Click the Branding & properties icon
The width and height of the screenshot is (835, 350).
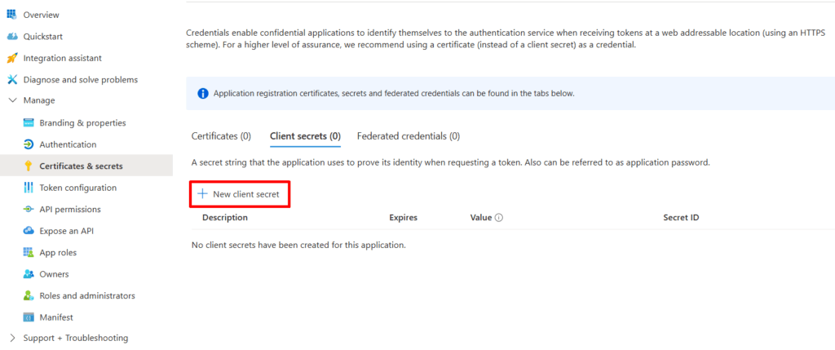pyautogui.click(x=29, y=123)
